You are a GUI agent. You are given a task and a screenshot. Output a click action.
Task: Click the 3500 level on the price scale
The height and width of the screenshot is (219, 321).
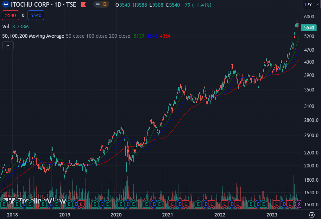click(309, 90)
